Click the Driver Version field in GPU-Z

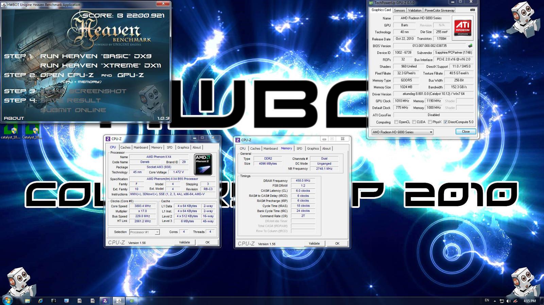tap(434, 94)
